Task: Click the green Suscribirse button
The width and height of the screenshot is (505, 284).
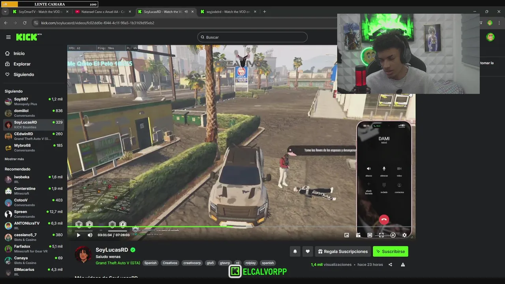Action: (x=391, y=251)
